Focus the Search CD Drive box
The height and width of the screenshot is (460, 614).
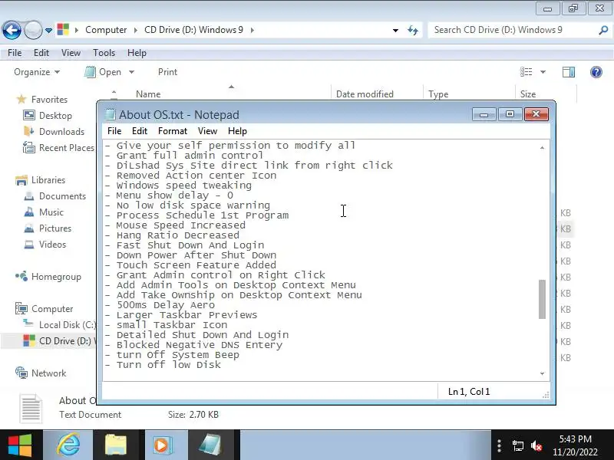coord(513,30)
